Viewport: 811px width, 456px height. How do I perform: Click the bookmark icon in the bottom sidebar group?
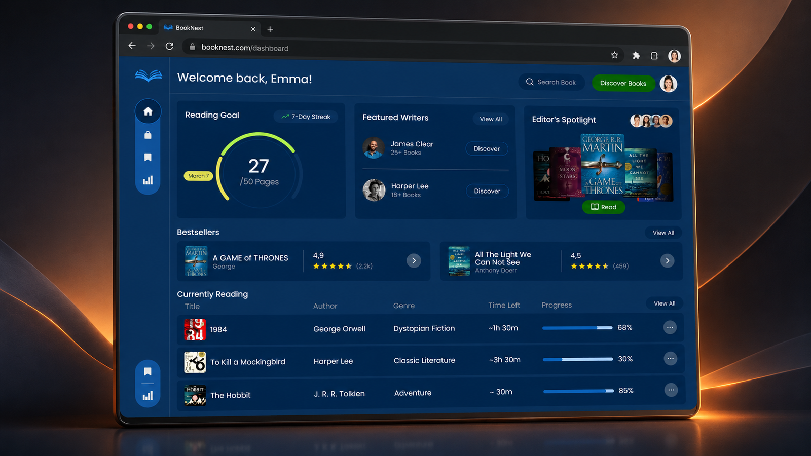[148, 371]
